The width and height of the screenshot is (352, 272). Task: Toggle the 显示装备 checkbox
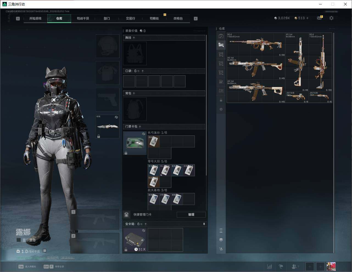click(19, 240)
